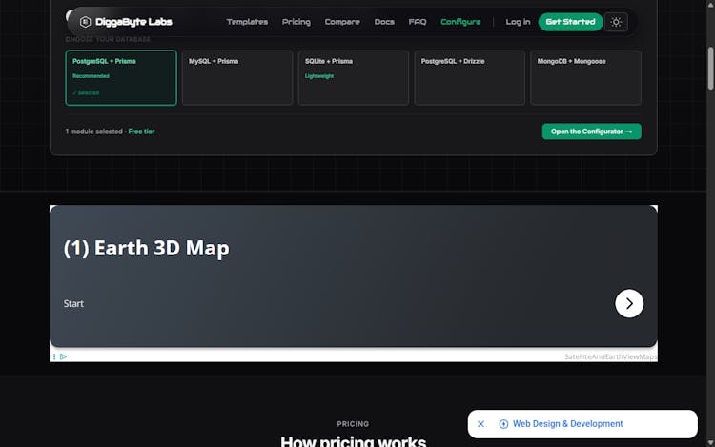Click the circled arrow icon beside Web Design & Development
715x447 pixels.
503,424
